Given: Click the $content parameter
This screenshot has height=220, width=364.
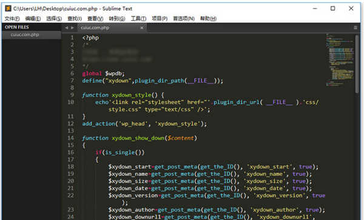Looking at the screenshot, I should [181, 138].
